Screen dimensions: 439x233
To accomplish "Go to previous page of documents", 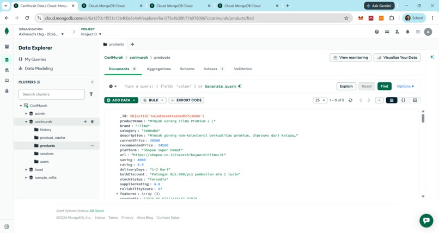I will 361,100.
